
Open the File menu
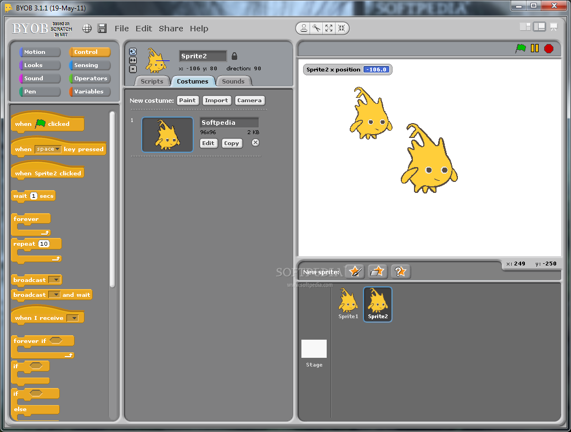coord(122,29)
